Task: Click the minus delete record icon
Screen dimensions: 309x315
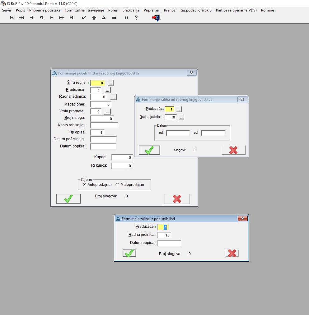Action: (x=114, y=18)
